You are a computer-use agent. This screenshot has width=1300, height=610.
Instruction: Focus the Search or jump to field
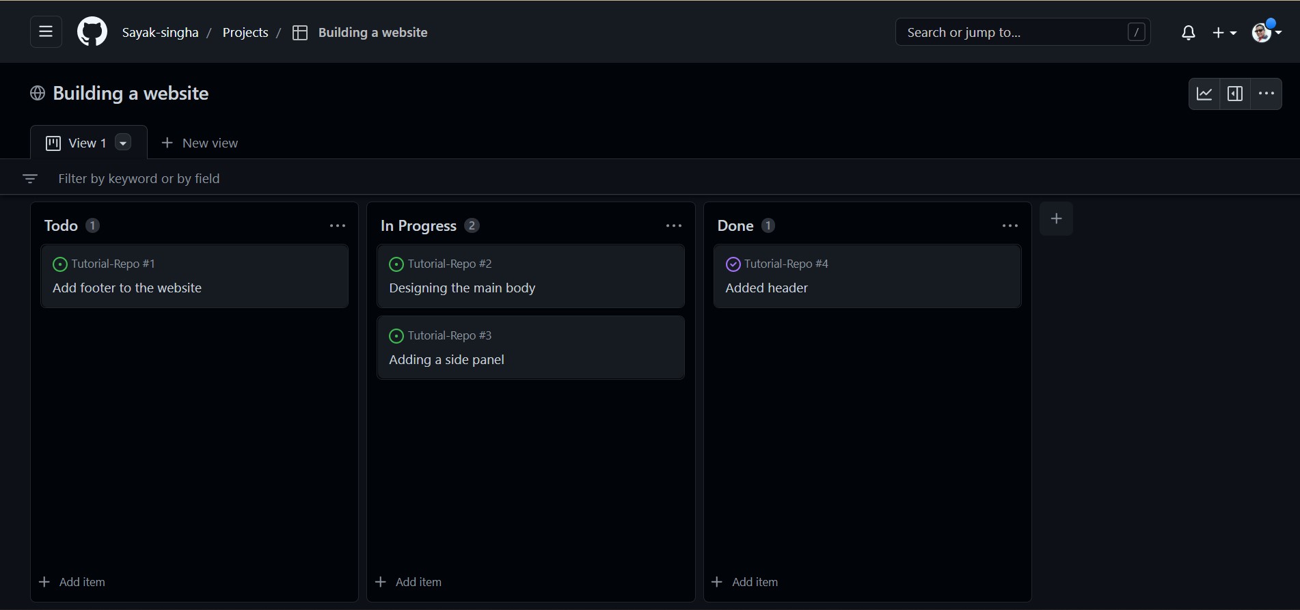[1023, 32]
